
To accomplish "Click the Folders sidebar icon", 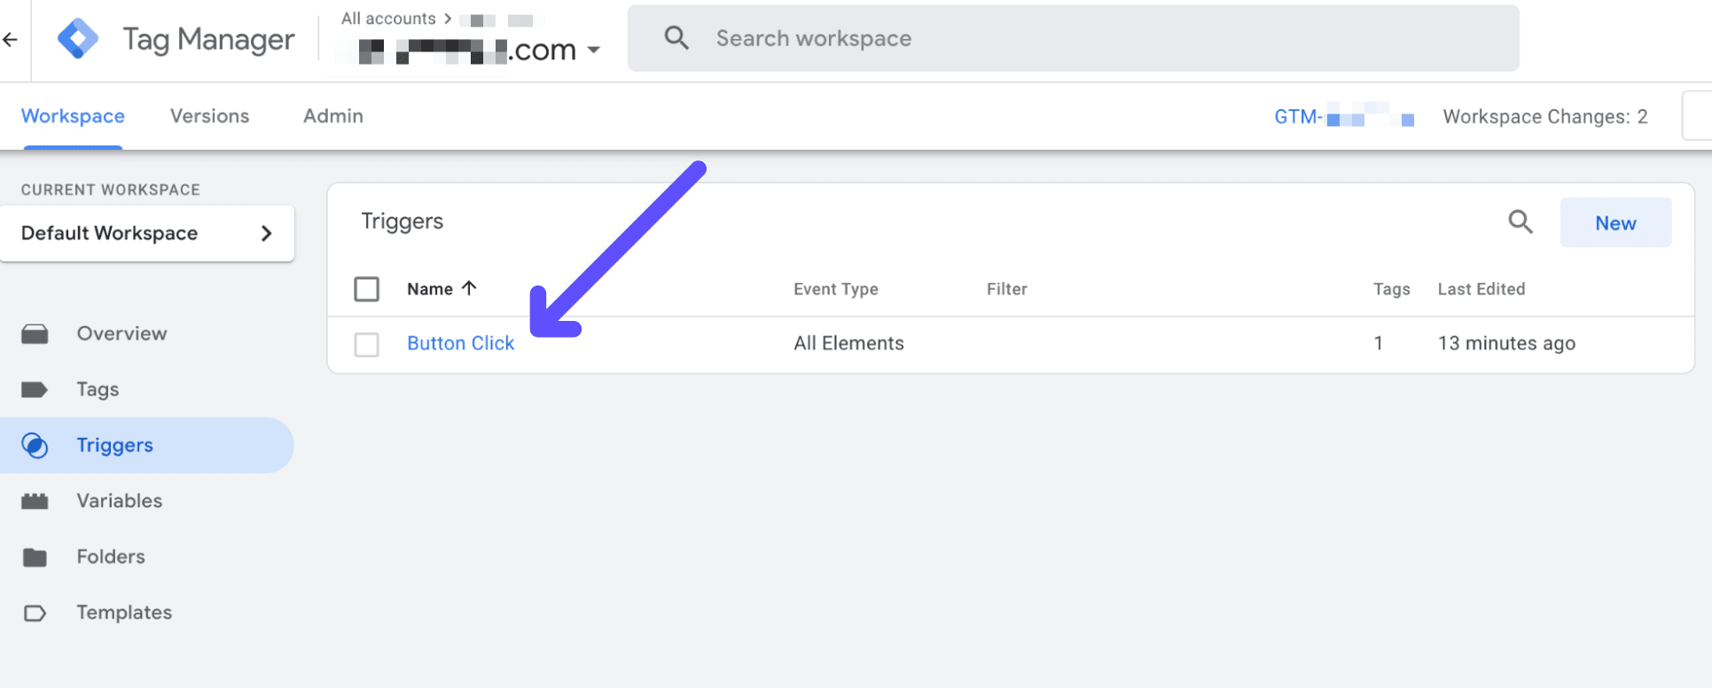I will [x=35, y=558].
